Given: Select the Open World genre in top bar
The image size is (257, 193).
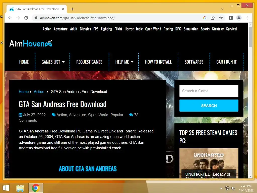Looking at the screenshot, I should point(153,29).
